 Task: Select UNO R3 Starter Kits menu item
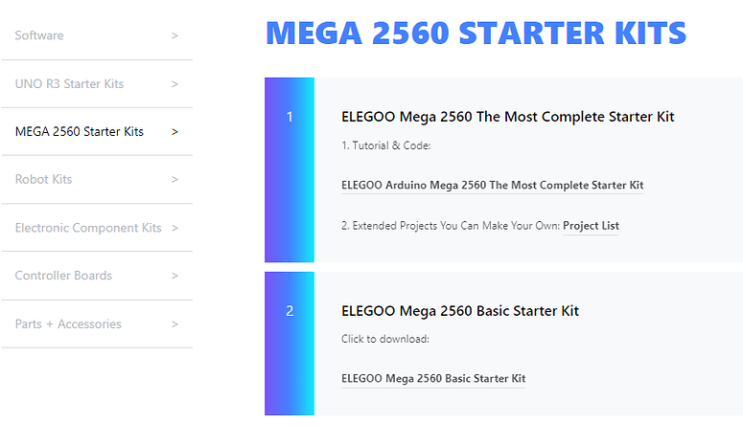69,83
